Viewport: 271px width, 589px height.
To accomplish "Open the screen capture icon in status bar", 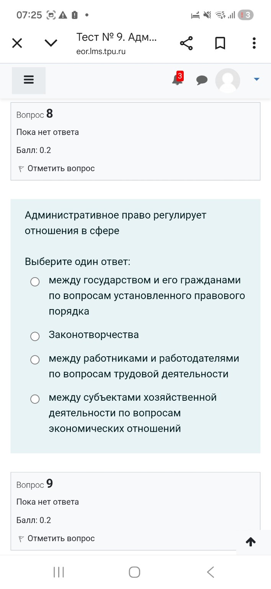I will tap(50, 15).
